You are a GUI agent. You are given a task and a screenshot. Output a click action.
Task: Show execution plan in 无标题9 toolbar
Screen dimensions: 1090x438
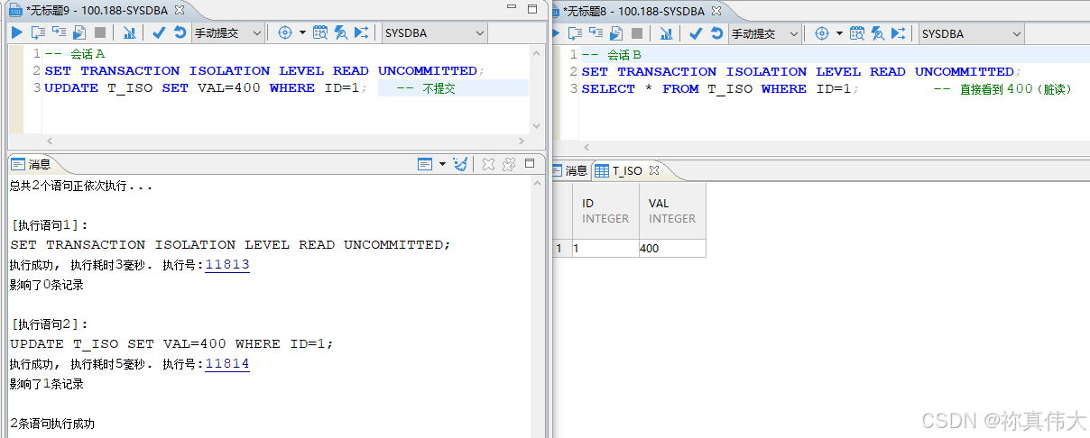[129, 33]
